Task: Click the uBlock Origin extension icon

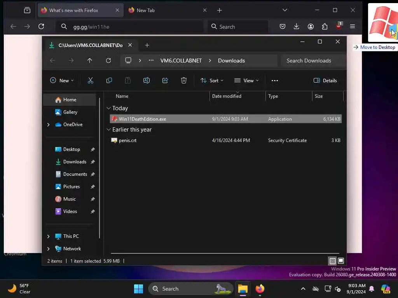Action: point(339,26)
